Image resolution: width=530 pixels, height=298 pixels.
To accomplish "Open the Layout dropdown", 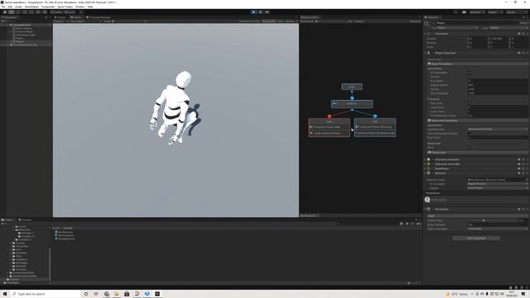I will 516,12.
